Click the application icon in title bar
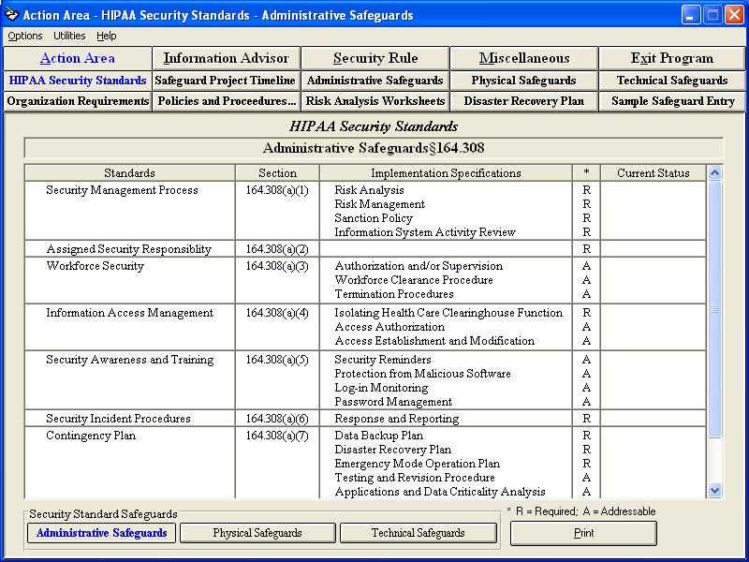This screenshot has width=749, height=562. coord(11,15)
